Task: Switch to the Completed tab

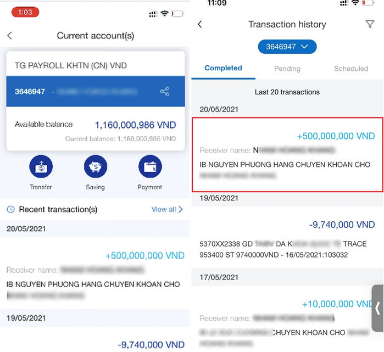Action: [x=223, y=68]
